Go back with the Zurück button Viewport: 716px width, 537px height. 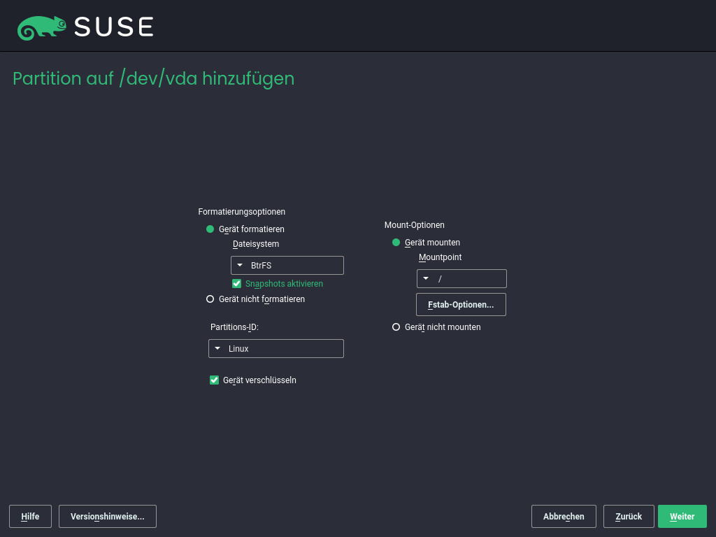tap(629, 517)
